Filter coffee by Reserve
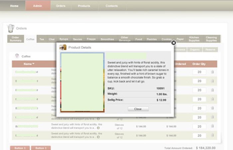 (210, 50)
